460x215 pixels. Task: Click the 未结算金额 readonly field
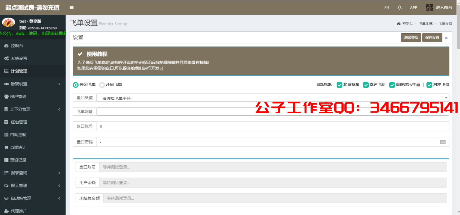point(275,198)
